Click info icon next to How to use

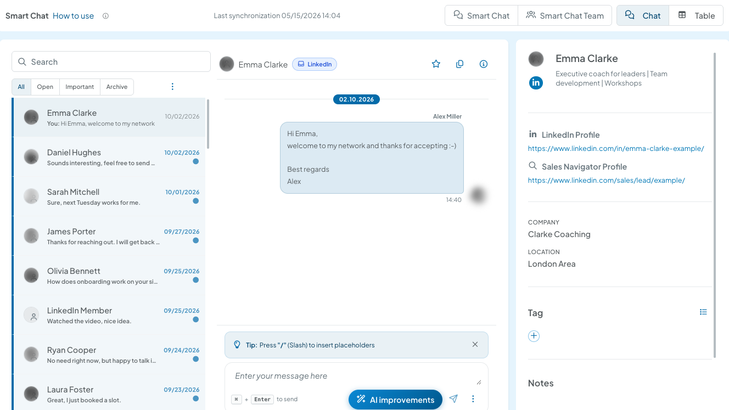(105, 16)
